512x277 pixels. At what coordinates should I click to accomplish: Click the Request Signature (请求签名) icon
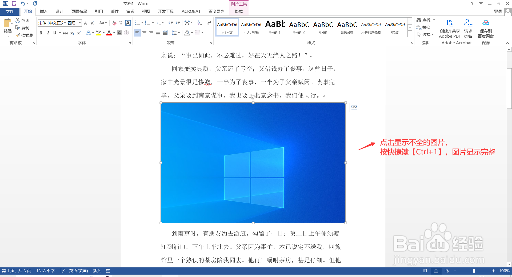(x=468, y=28)
